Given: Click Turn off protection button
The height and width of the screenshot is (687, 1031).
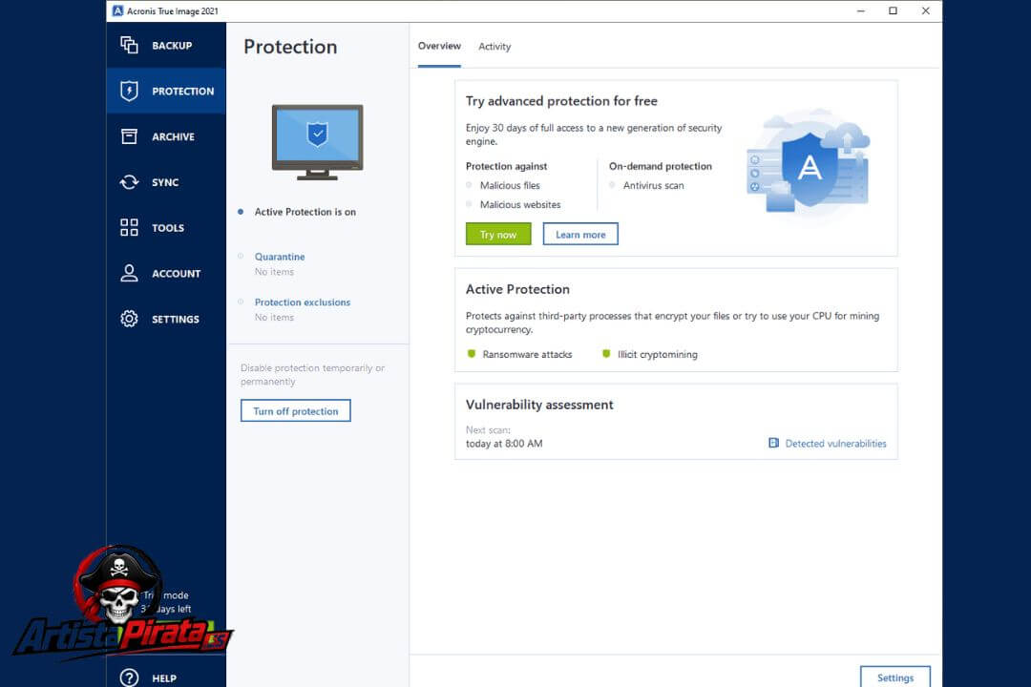Looking at the screenshot, I should [x=296, y=411].
